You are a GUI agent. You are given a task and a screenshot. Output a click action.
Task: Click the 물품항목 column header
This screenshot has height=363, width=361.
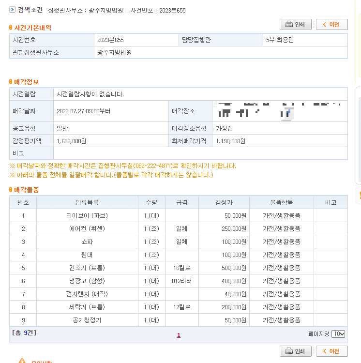(x=282, y=202)
